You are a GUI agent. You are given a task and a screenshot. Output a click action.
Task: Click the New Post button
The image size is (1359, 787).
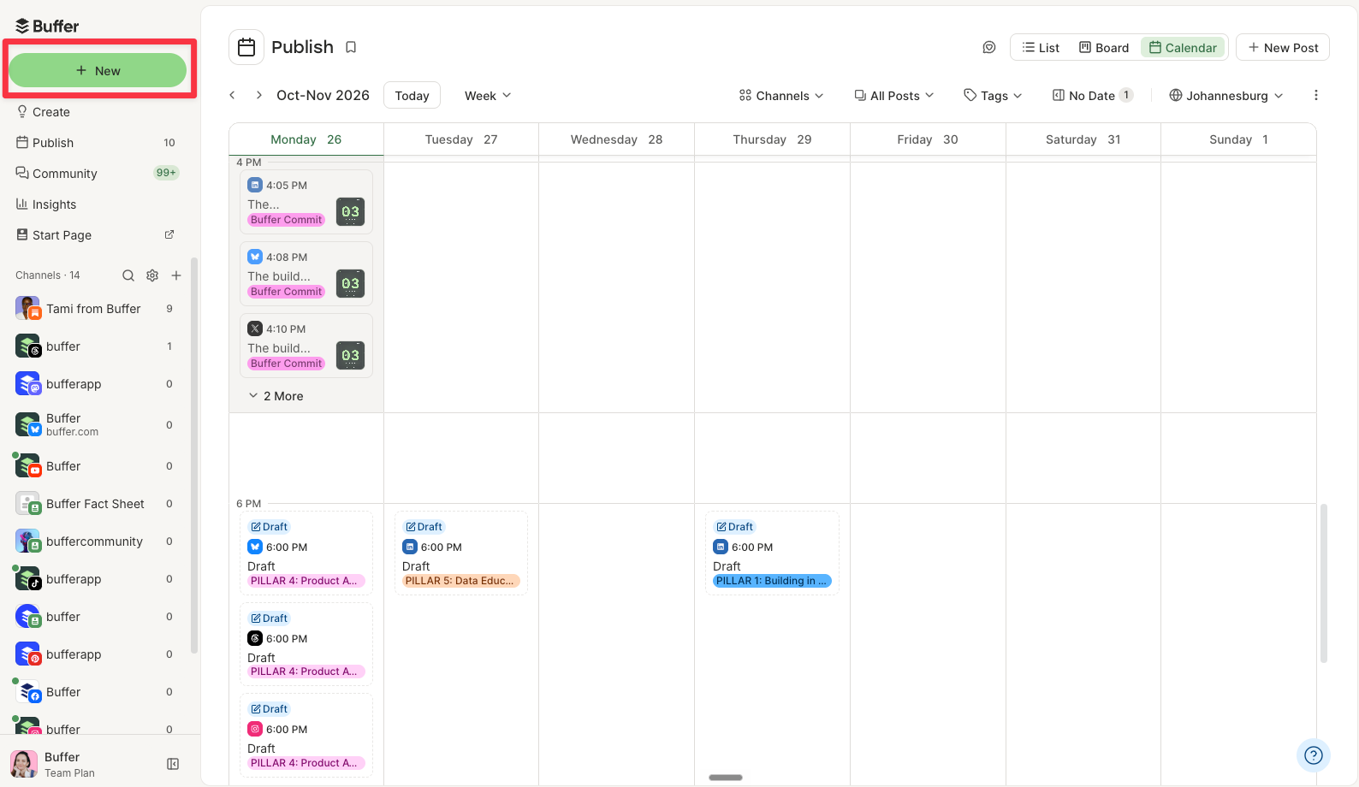pyautogui.click(x=1283, y=48)
